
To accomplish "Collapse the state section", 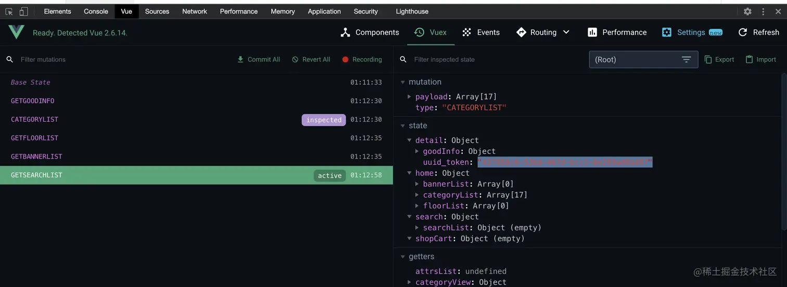I will [402, 126].
